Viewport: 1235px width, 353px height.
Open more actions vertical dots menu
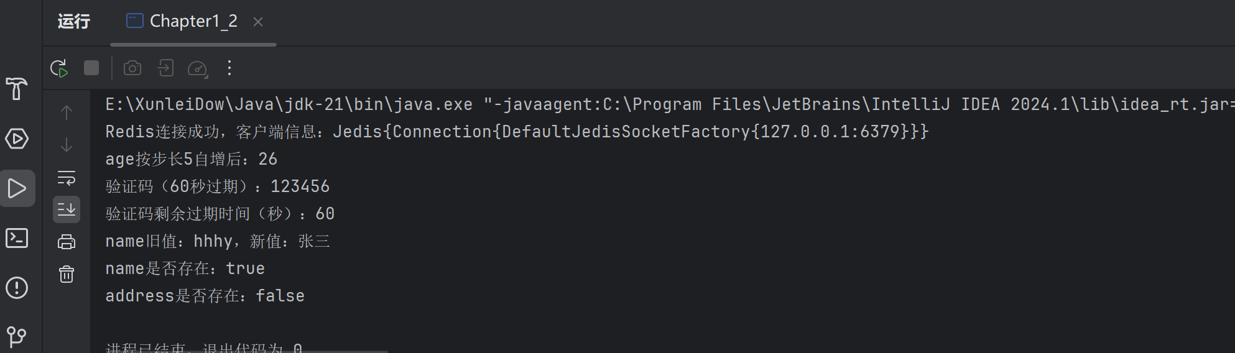pos(229,68)
